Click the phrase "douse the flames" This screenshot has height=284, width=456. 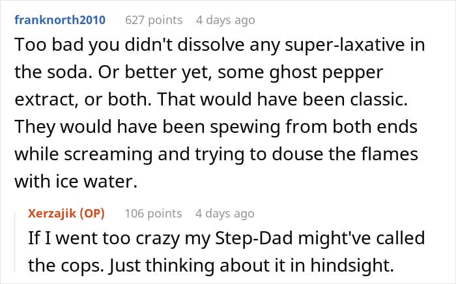[345, 154]
